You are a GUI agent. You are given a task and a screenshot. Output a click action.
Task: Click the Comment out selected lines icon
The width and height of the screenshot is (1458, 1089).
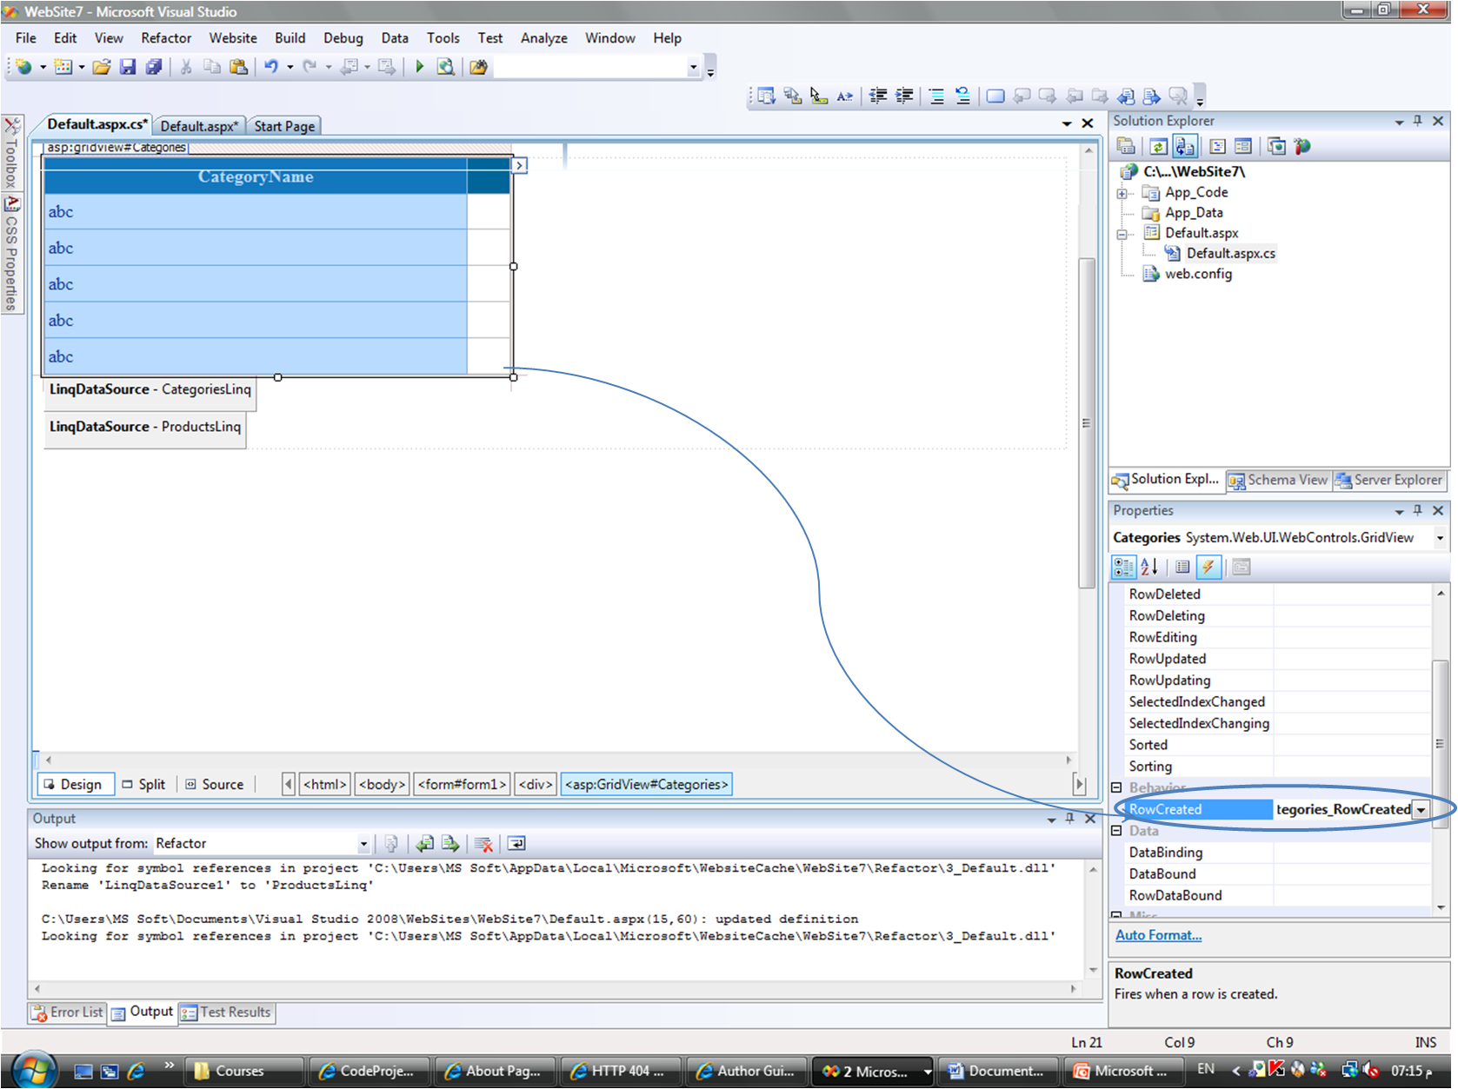point(936,96)
